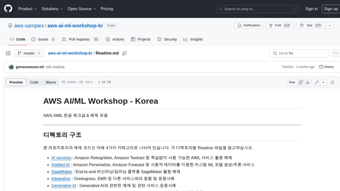Open the Applied AI link
The height and width of the screenshot is (191, 340).
pos(60,165)
